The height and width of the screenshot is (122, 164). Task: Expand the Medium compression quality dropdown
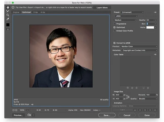[x=125, y=20]
